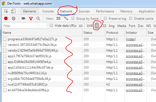
Task: Toggle the device toolbar icon
Action: [x=13, y=11]
